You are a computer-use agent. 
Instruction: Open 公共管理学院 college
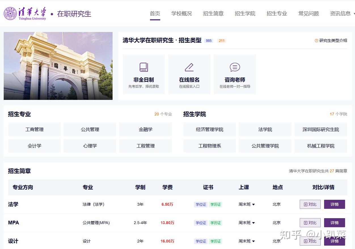(265, 146)
